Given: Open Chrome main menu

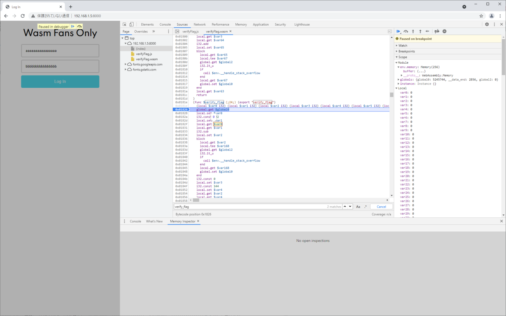Looking at the screenshot, I should tap(500, 16).
